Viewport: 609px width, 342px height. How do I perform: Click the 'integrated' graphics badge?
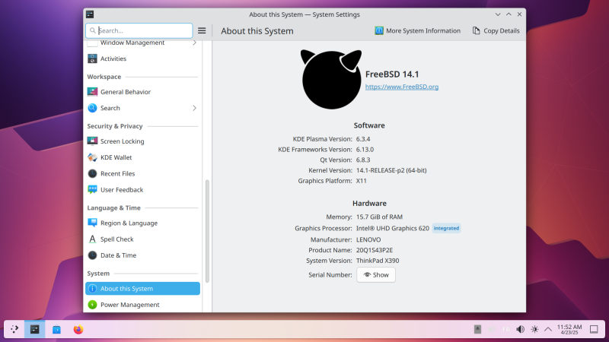[446, 229]
